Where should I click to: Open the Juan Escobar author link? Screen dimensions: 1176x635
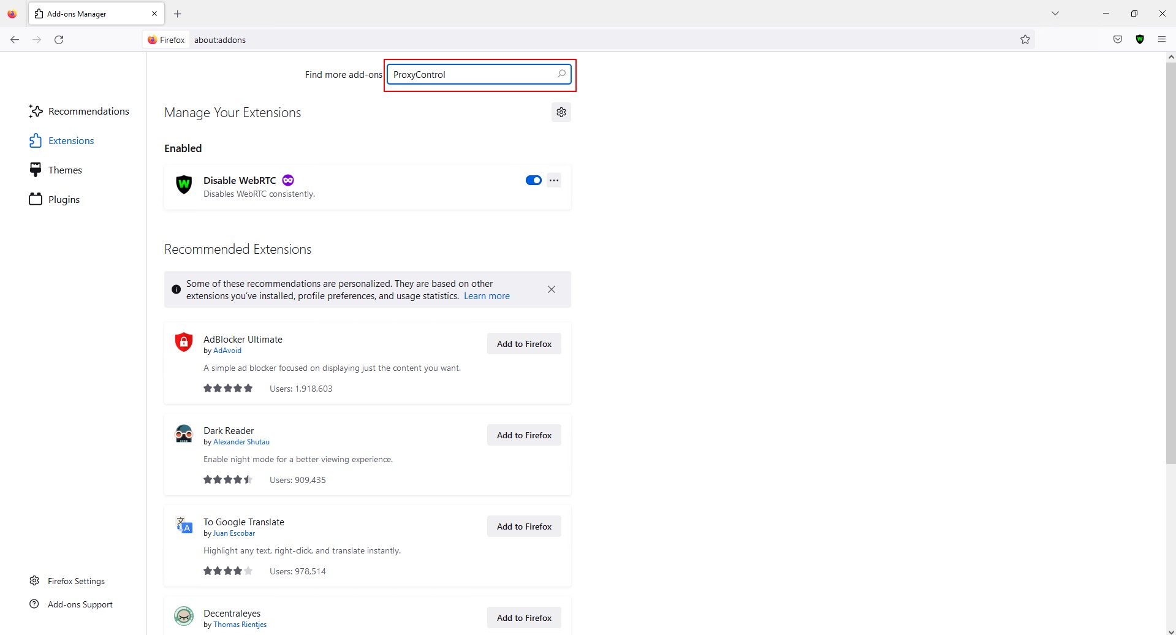pos(234,533)
